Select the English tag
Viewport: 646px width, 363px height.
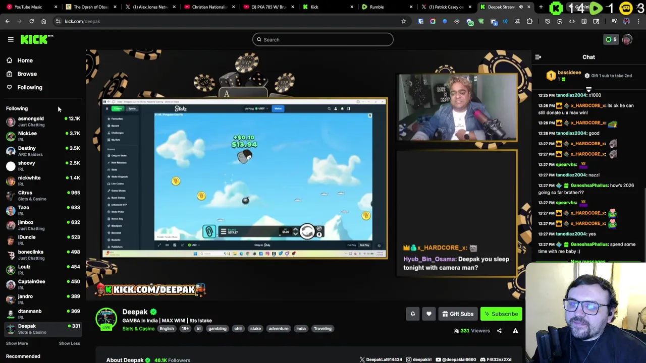[167, 329]
